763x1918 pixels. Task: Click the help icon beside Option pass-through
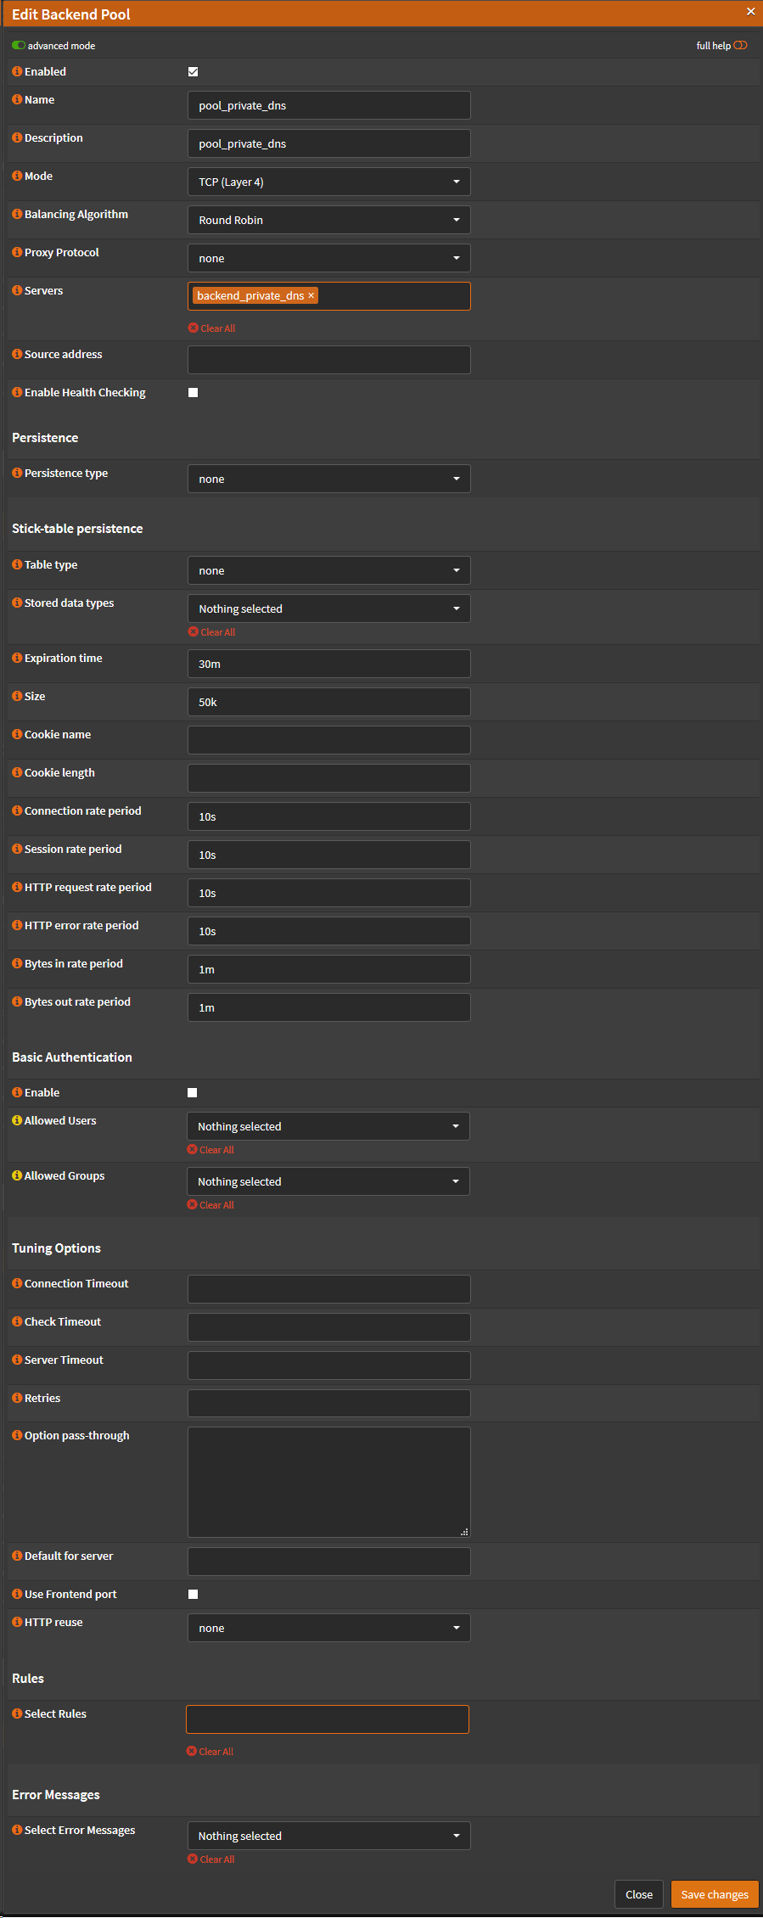[17, 1435]
